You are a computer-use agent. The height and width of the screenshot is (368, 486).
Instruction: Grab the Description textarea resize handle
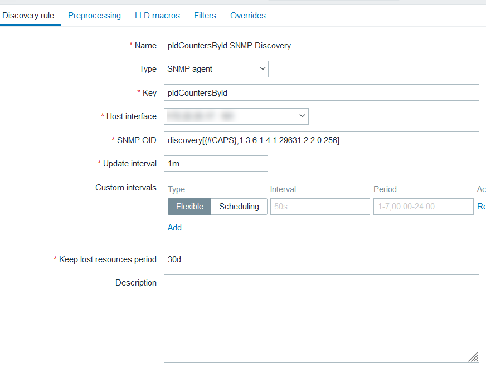(x=473, y=357)
